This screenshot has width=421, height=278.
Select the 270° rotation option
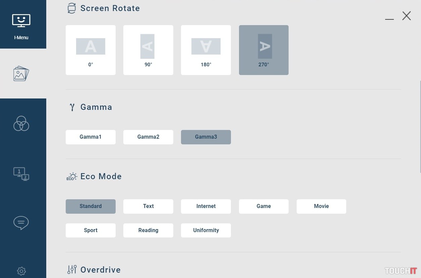pyautogui.click(x=263, y=50)
